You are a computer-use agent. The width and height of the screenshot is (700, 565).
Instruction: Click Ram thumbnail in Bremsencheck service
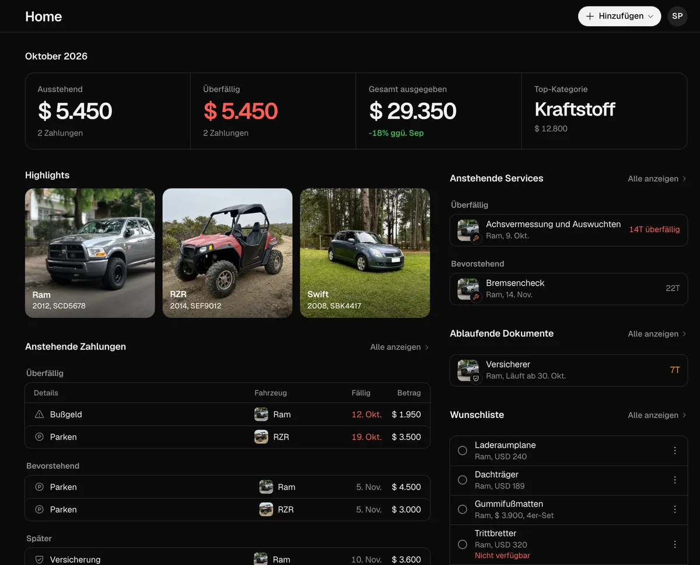[x=468, y=288]
